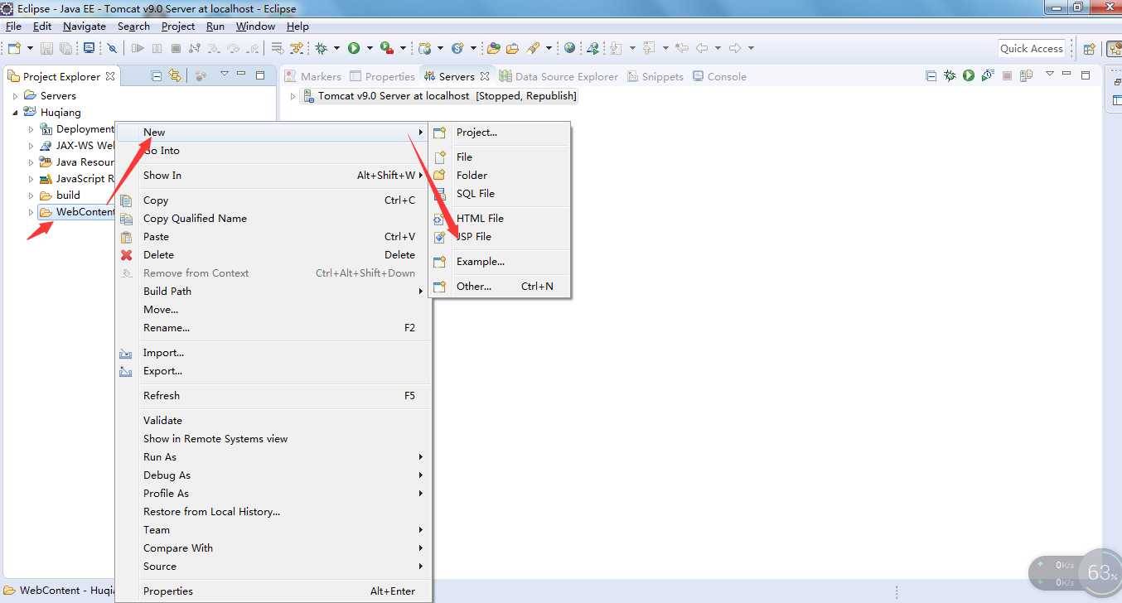Start the server in profile mode icon
The width and height of the screenshot is (1122, 603).
click(x=988, y=76)
